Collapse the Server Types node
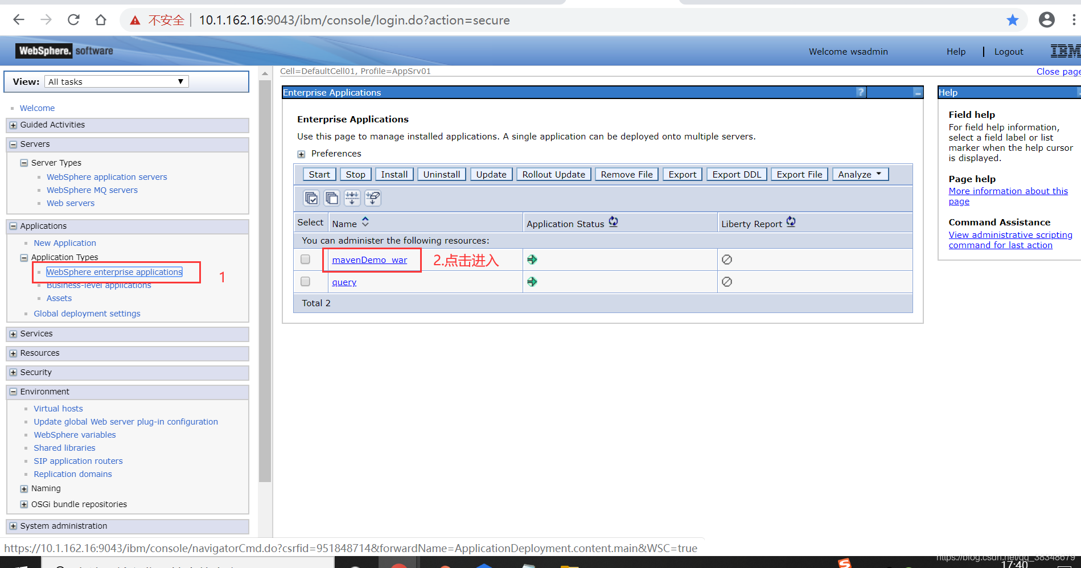This screenshot has width=1081, height=568. point(24,163)
